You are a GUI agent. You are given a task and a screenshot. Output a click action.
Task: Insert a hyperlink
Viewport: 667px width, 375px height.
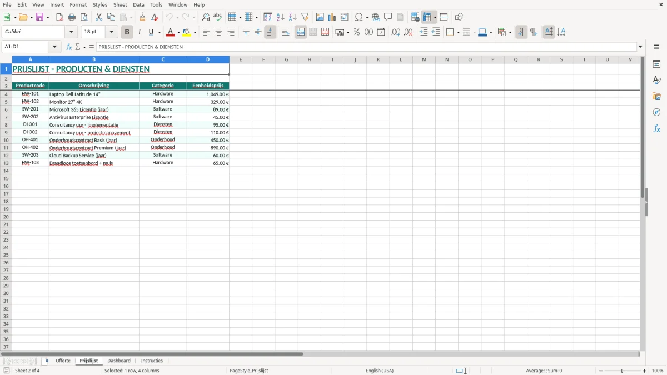(376, 17)
